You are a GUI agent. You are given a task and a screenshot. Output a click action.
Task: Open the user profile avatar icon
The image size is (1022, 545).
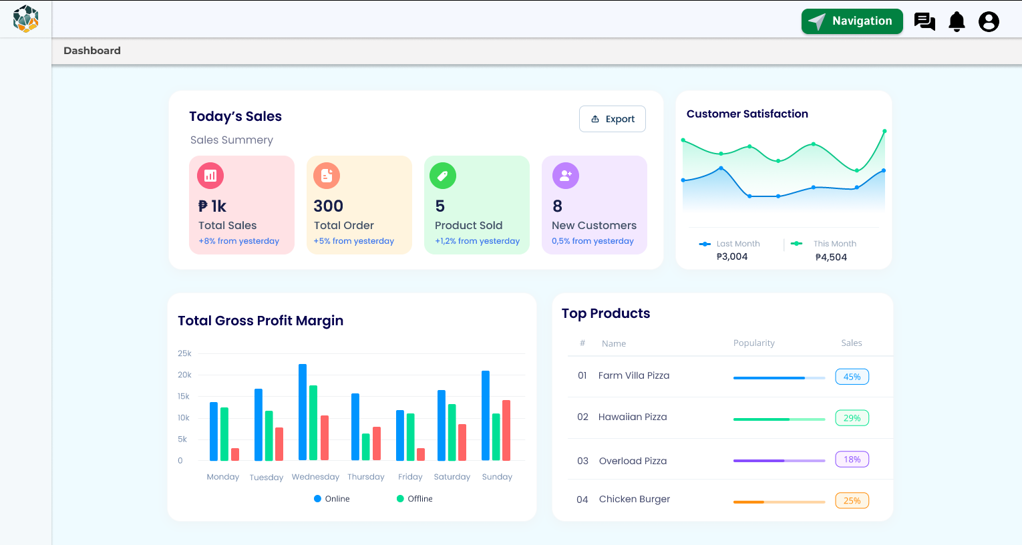pos(989,21)
